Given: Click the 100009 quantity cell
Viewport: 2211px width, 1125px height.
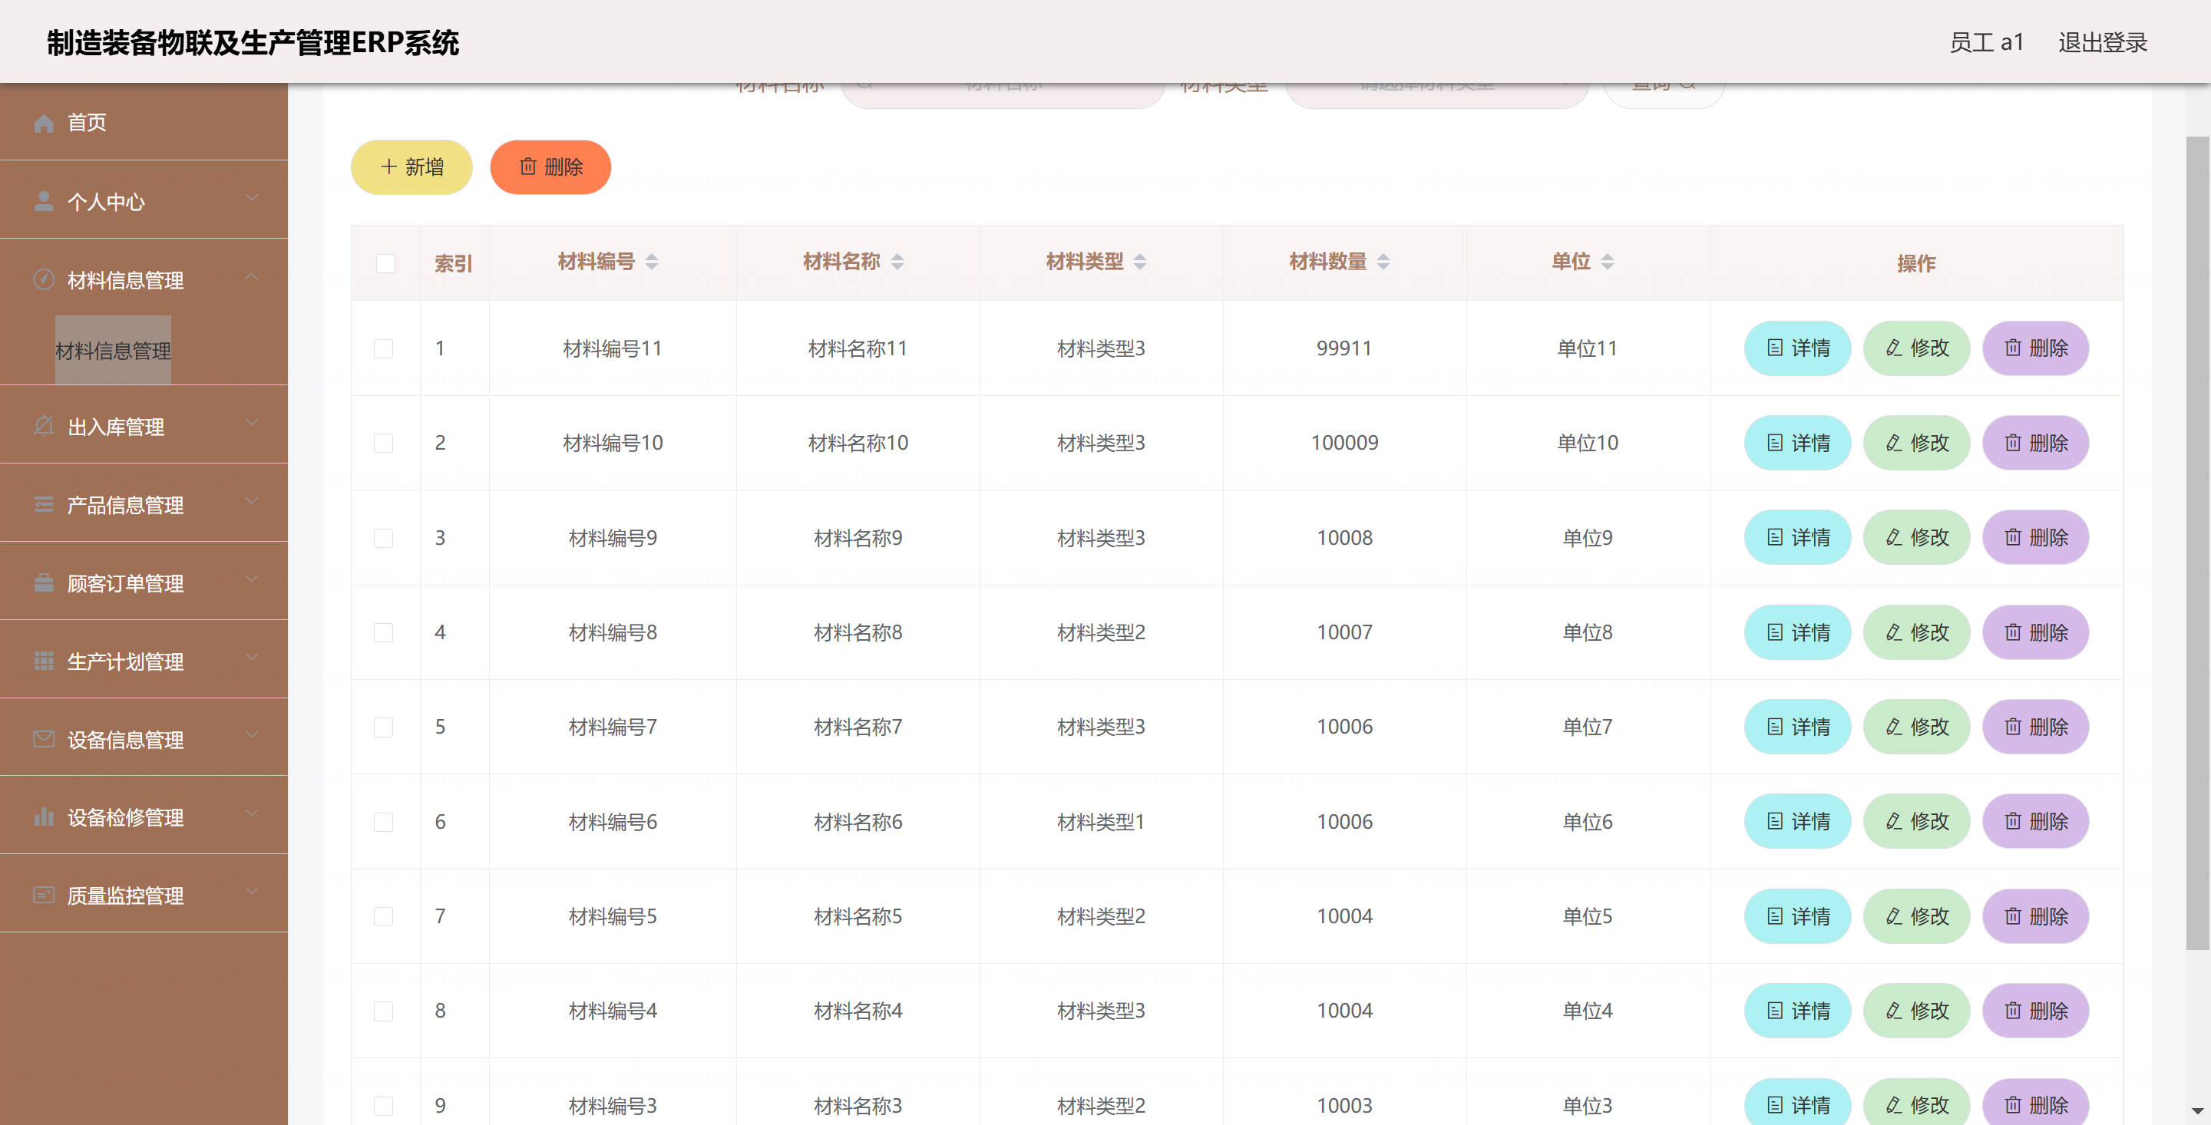Looking at the screenshot, I should [x=1344, y=443].
